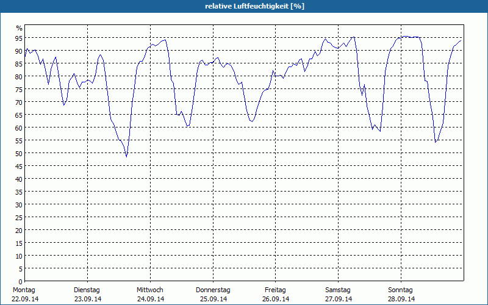Click the lowest humidity dip on Dienstag
This screenshot has height=305, width=488.
(x=126, y=157)
